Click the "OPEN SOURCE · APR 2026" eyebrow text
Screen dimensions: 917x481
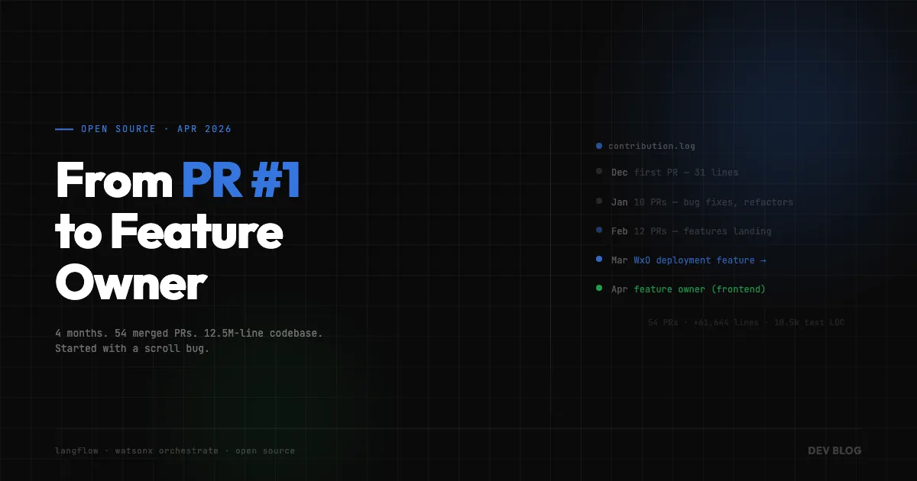(157, 129)
